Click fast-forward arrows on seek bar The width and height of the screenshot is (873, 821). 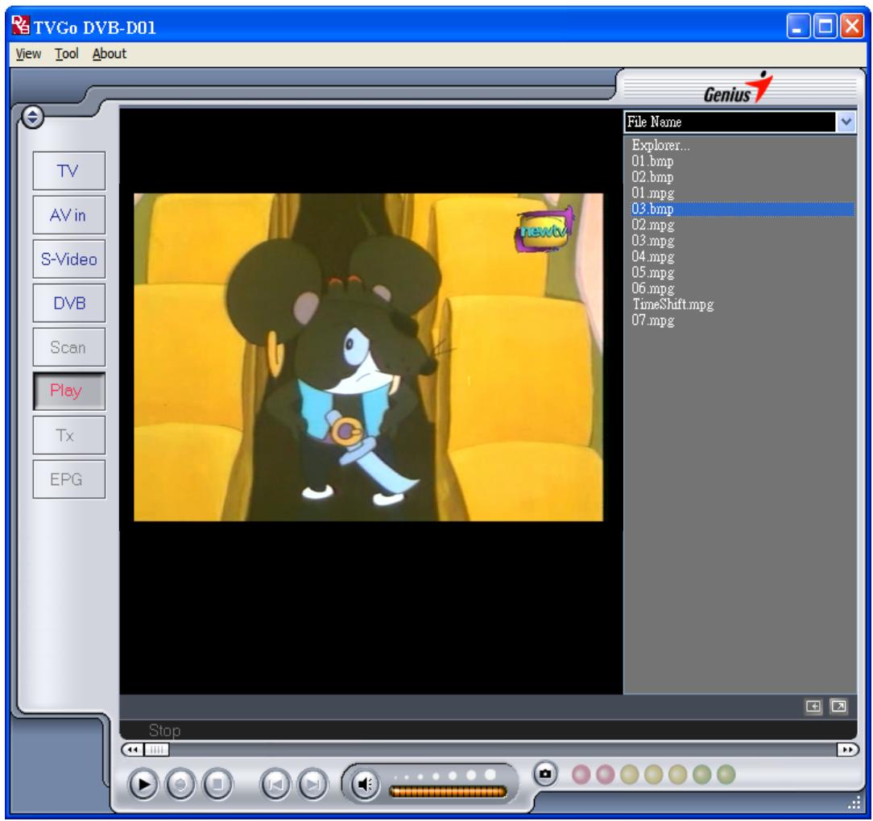[847, 750]
